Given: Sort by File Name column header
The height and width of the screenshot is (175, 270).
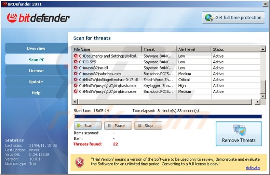Looking at the screenshot, I should click(x=107, y=49).
